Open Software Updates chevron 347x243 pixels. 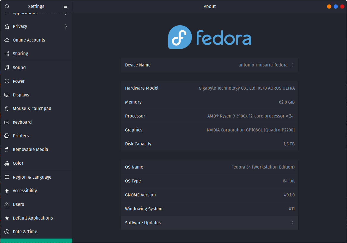[292, 223]
